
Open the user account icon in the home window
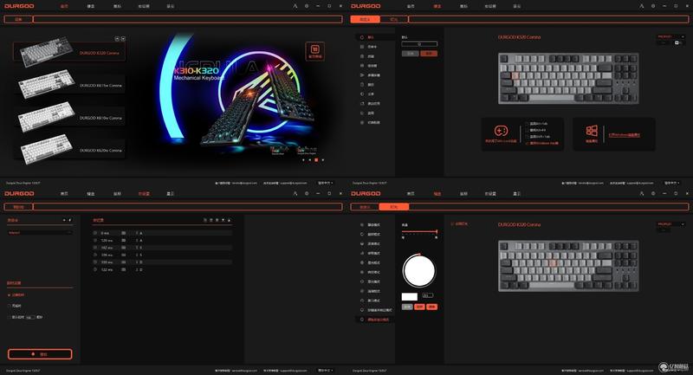click(x=295, y=6)
